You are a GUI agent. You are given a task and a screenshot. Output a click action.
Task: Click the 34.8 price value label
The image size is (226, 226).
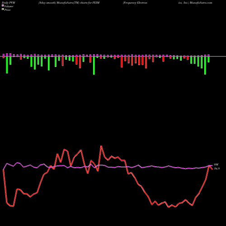tap(217, 169)
